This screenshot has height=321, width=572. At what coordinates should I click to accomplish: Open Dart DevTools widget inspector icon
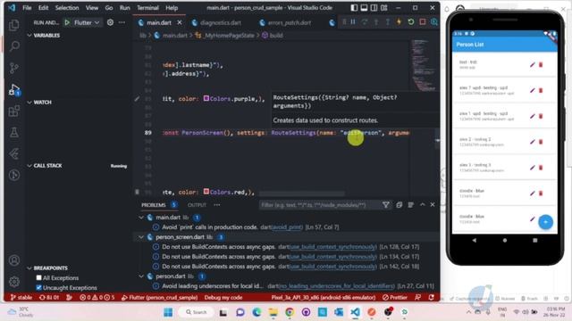434,22
